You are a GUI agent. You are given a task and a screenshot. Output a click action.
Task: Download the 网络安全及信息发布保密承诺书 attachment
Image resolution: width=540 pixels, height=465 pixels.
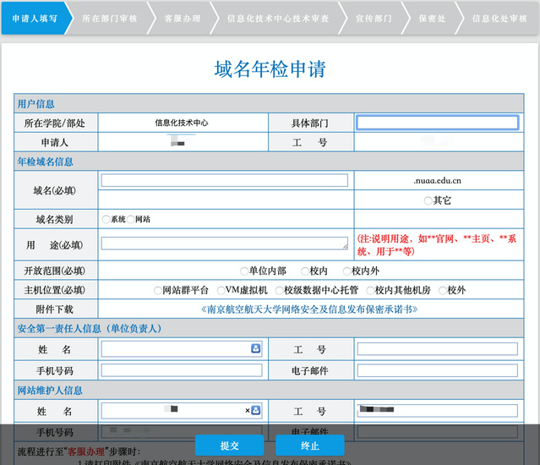click(309, 309)
